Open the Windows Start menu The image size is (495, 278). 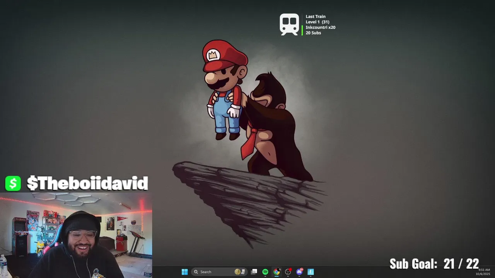(x=184, y=272)
